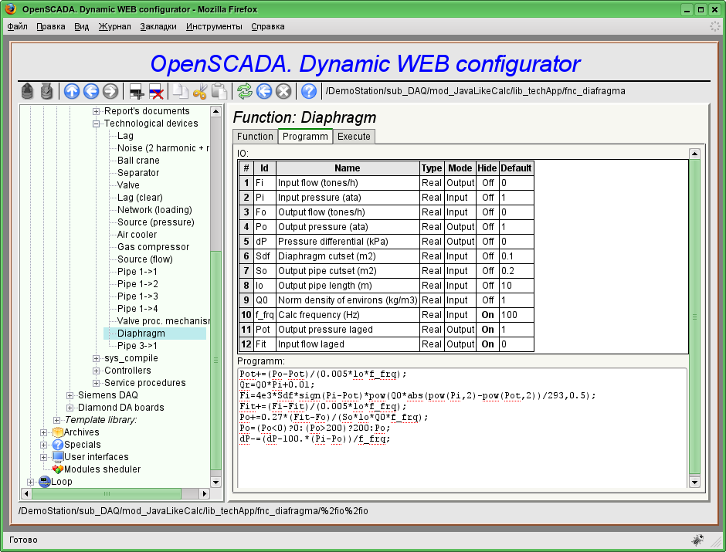Open the Инструменты menu
The image size is (726, 552).
point(214,26)
